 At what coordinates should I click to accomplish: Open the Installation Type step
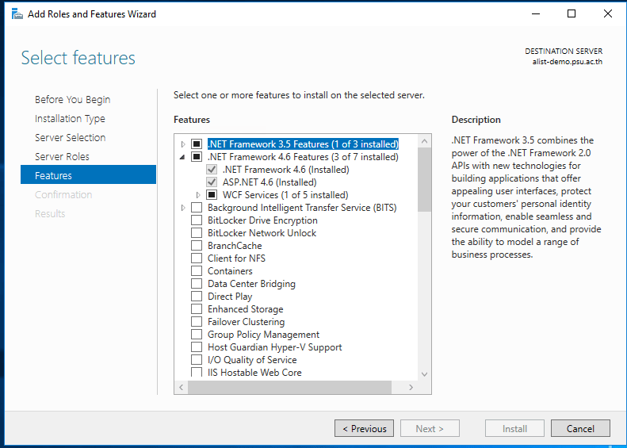pos(70,119)
